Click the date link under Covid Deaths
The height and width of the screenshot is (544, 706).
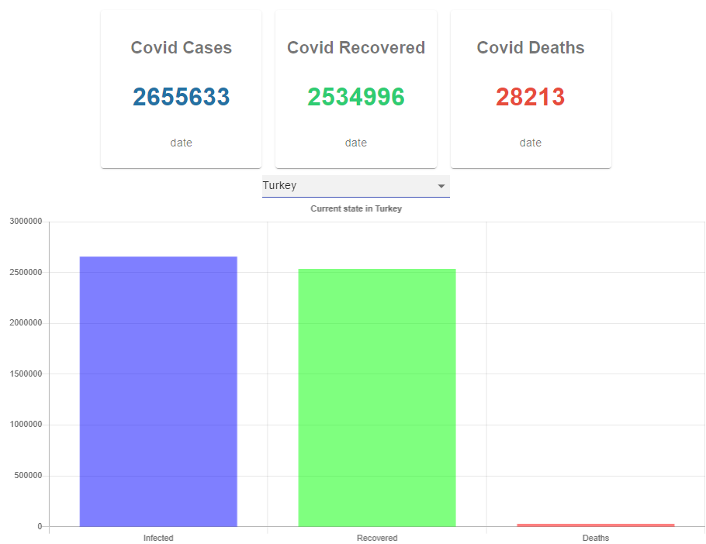[530, 143]
